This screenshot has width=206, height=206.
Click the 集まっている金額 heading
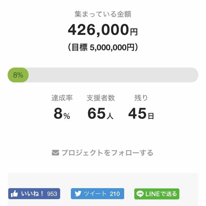103,14
